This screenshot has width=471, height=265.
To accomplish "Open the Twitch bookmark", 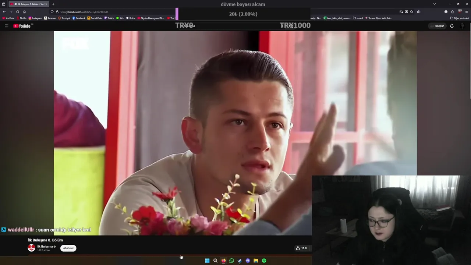I will pyautogui.click(x=109, y=18).
